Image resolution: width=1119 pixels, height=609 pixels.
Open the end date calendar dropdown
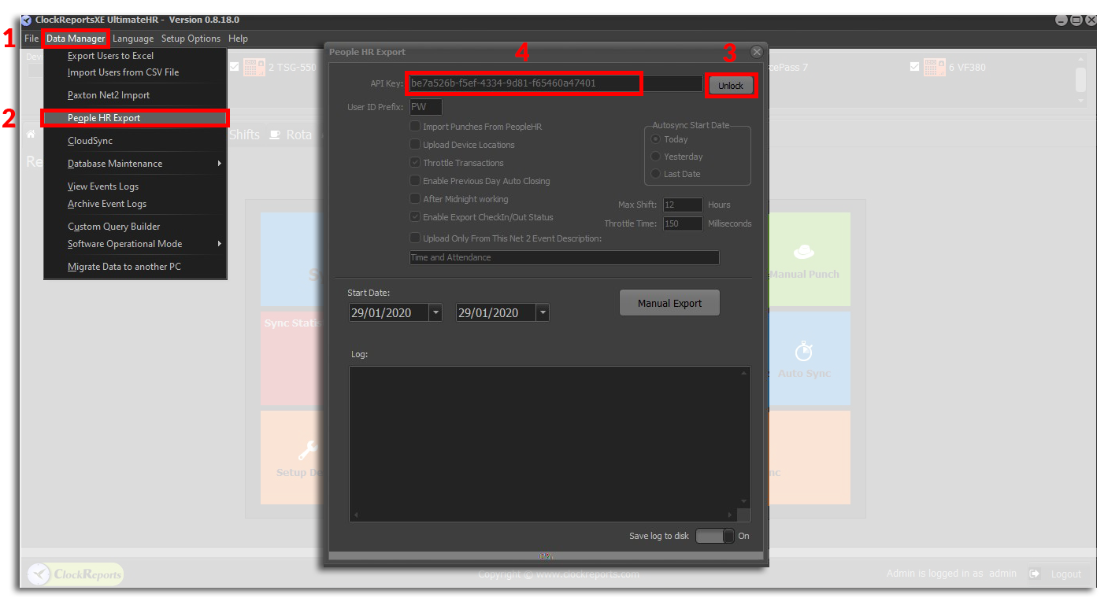point(543,313)
